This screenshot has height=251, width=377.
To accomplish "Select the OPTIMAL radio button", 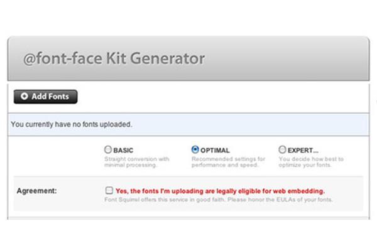I will coord(195,149).
